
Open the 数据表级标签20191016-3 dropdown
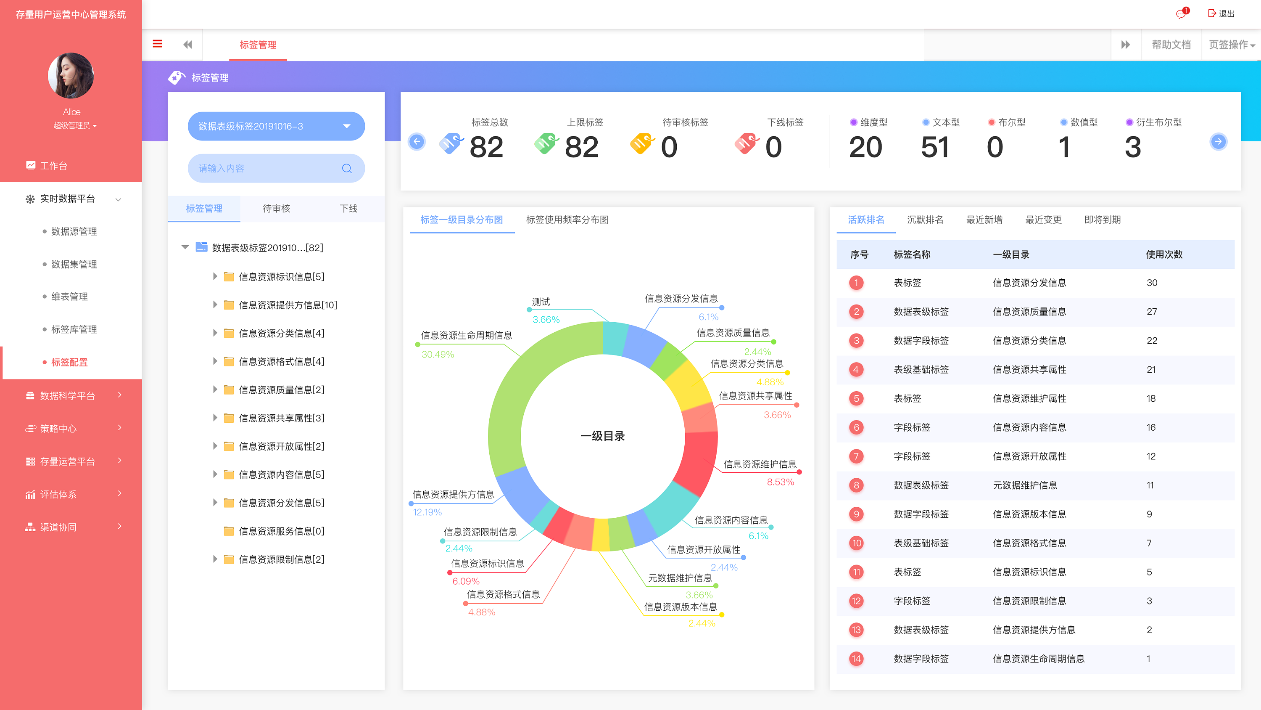pyautogui.click(x=276, y=126)
